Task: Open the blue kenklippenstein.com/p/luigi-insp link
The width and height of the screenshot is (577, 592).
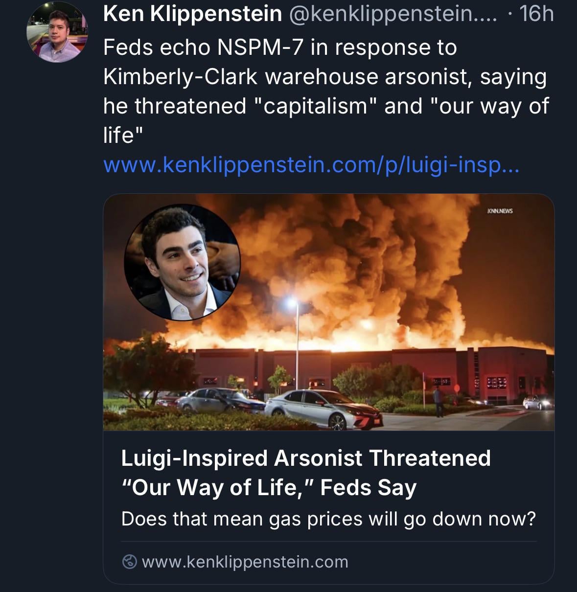Action: coord(311,165)
